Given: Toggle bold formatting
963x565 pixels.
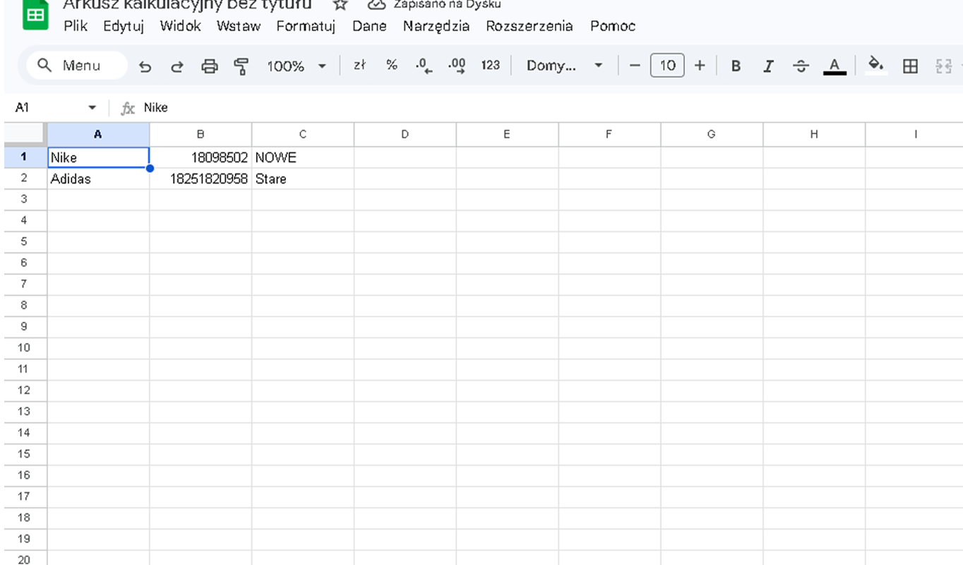Looking at the screenshot, I should pos(736,66).
